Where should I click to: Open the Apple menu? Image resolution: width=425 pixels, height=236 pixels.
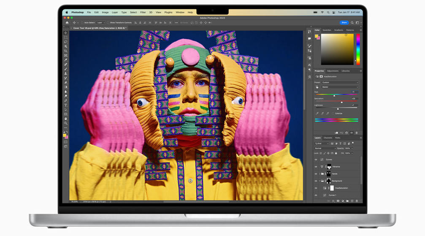tap(67, 12)
